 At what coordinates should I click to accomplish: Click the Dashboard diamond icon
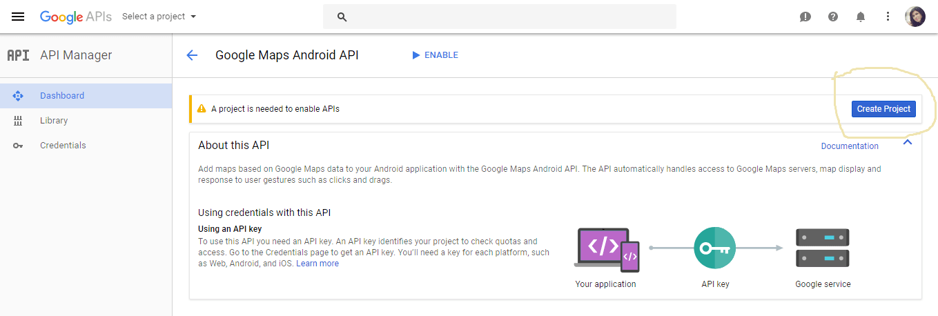point(18,96)
